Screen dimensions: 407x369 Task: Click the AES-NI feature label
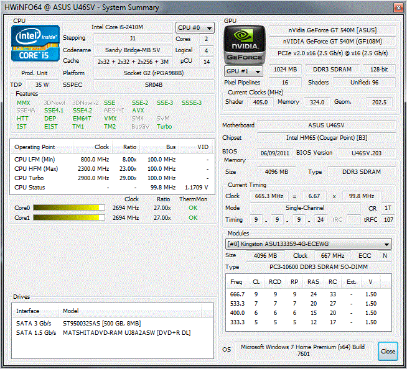tap(114, 111)
